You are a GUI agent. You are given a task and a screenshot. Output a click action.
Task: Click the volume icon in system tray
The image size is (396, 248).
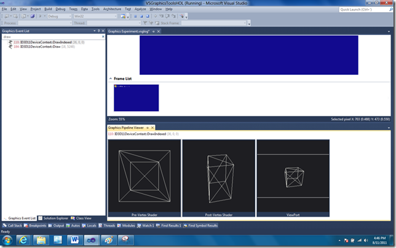click(366, 241)
